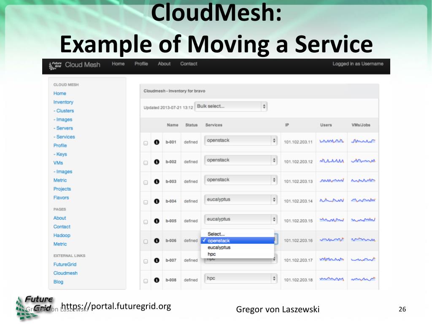
Task: Check the checkbox for b-005
Action: [x=146, y=222]
